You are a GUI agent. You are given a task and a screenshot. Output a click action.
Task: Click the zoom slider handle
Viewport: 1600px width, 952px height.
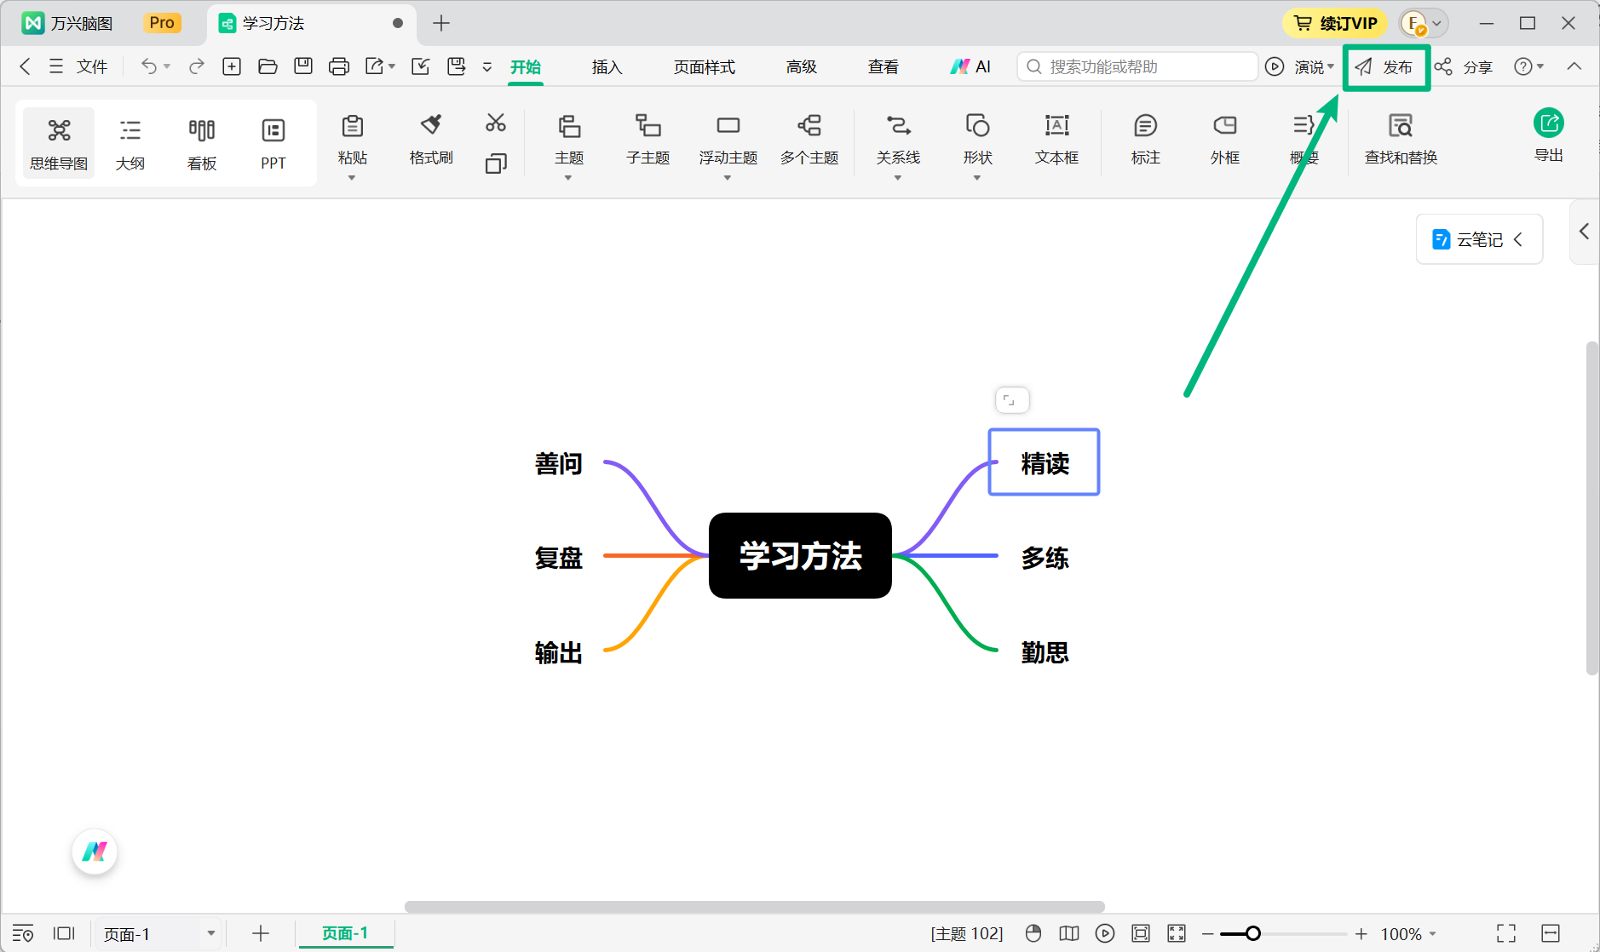click(x=1252, y=934)
